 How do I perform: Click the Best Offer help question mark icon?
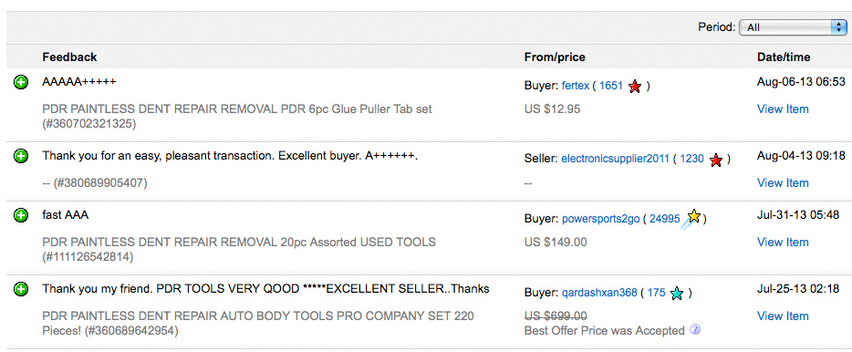694,329
